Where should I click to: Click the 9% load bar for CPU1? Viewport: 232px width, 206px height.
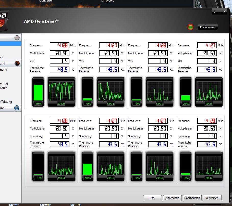pos(88,92)
